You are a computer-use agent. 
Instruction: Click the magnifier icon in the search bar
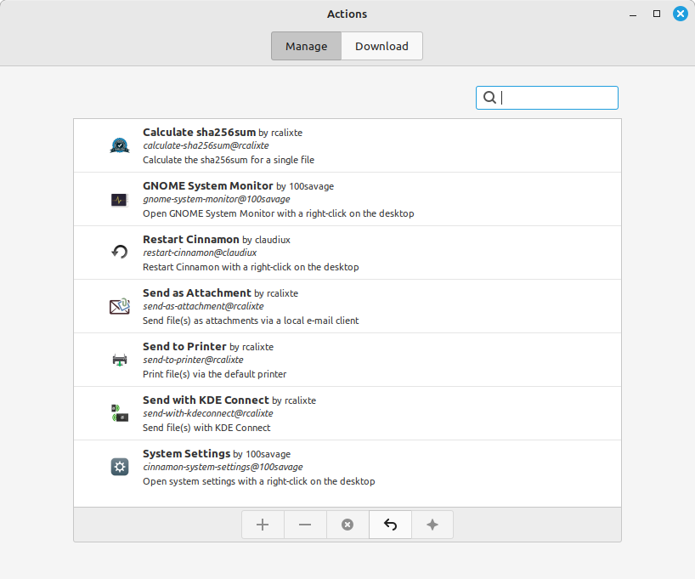tap(489, 98)
